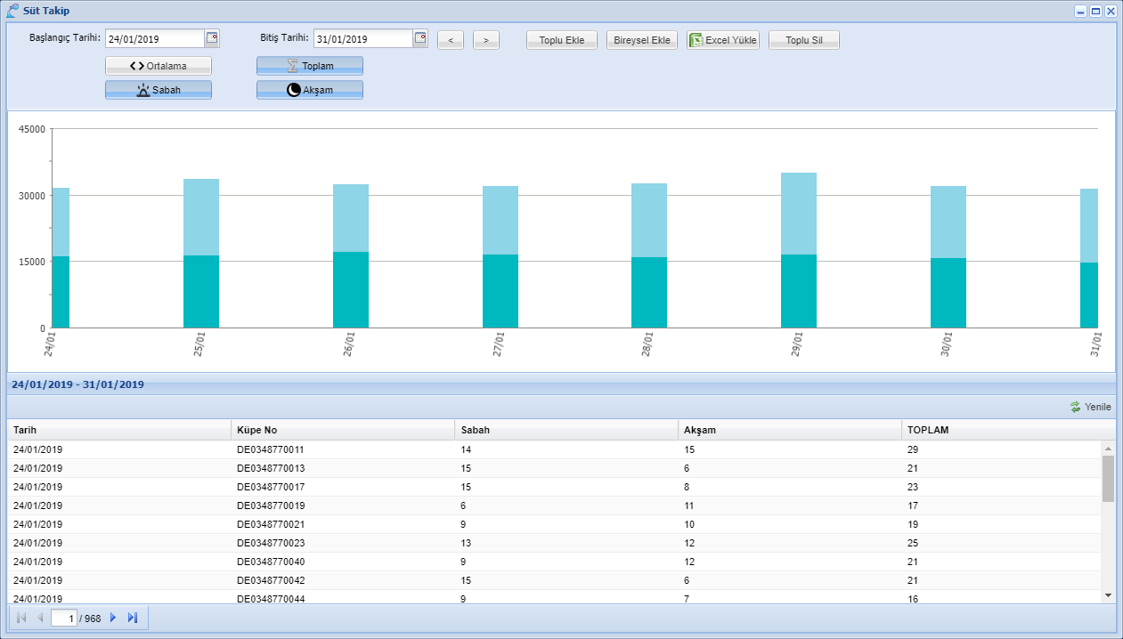Toggle the Toplam sum view
1123x639 pixels.
coord(310,66)
